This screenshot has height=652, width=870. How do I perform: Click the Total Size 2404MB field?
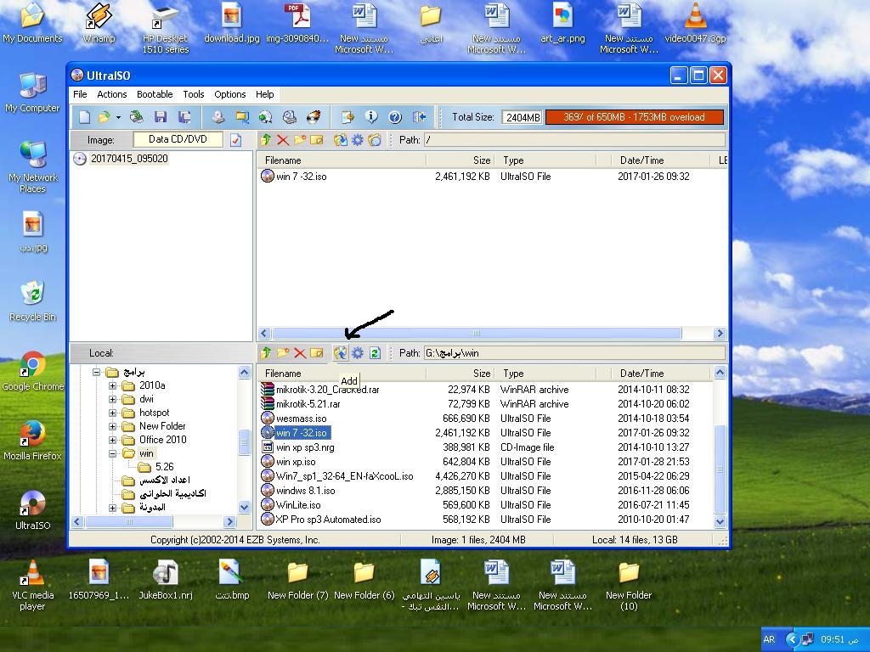pos(523,117)
